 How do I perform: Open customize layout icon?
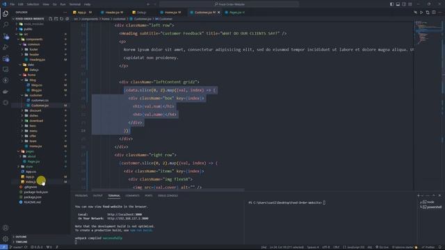click(410, 4)
